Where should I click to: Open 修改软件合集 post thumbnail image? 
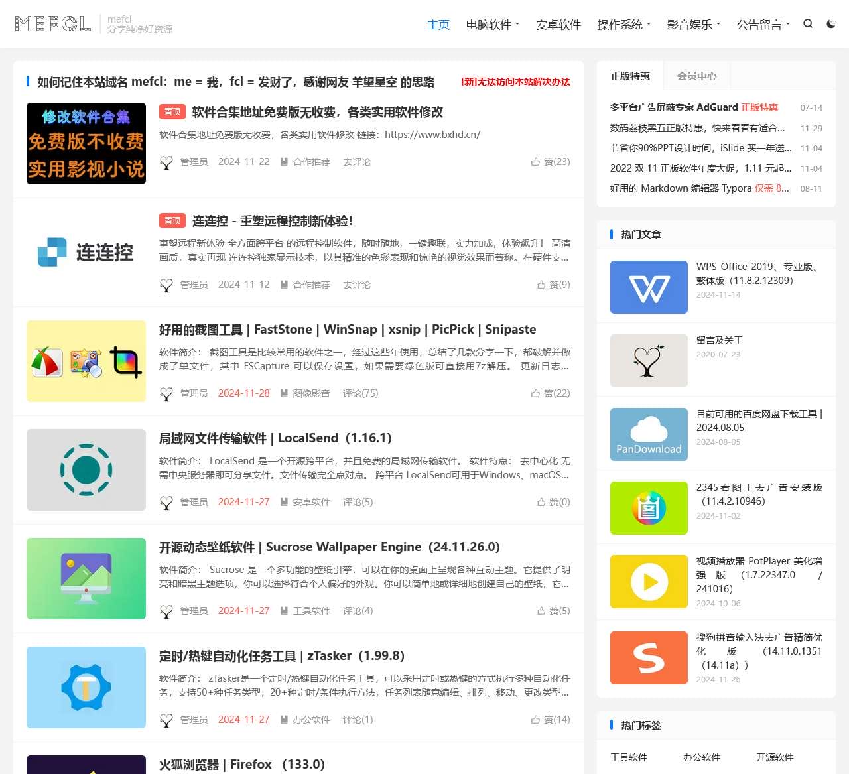point(86,143)
